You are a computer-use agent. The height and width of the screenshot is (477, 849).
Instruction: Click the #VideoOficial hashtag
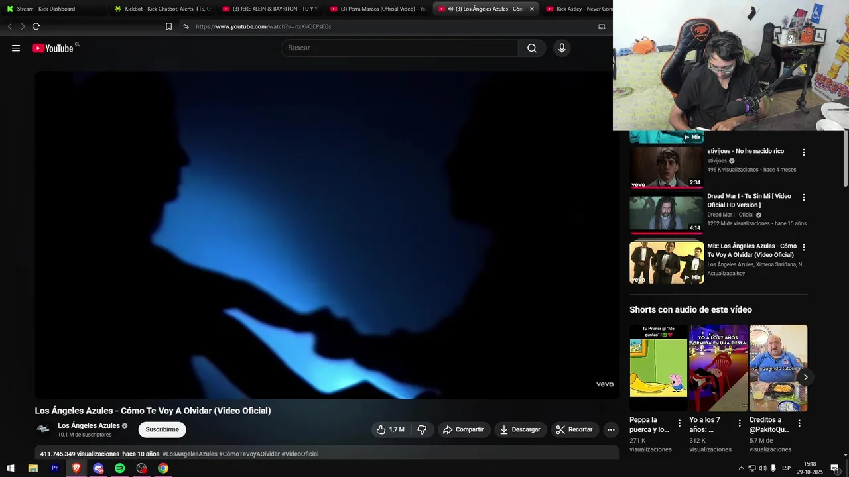coord(300,454)
